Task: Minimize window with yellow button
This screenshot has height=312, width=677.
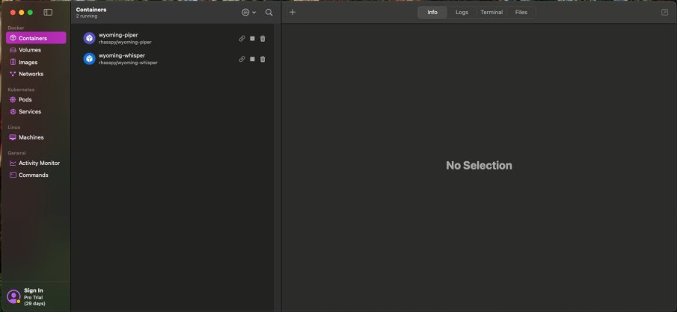Action: pos(21,13)
